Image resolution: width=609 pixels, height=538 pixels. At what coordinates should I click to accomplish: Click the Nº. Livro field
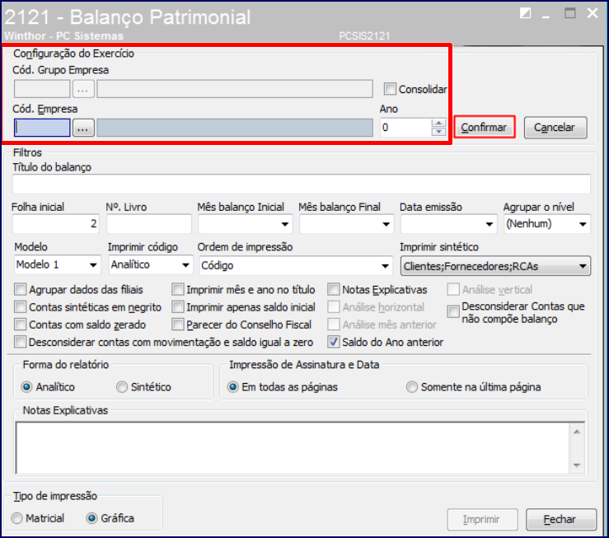pyautogui.click(x=149, y=224)
